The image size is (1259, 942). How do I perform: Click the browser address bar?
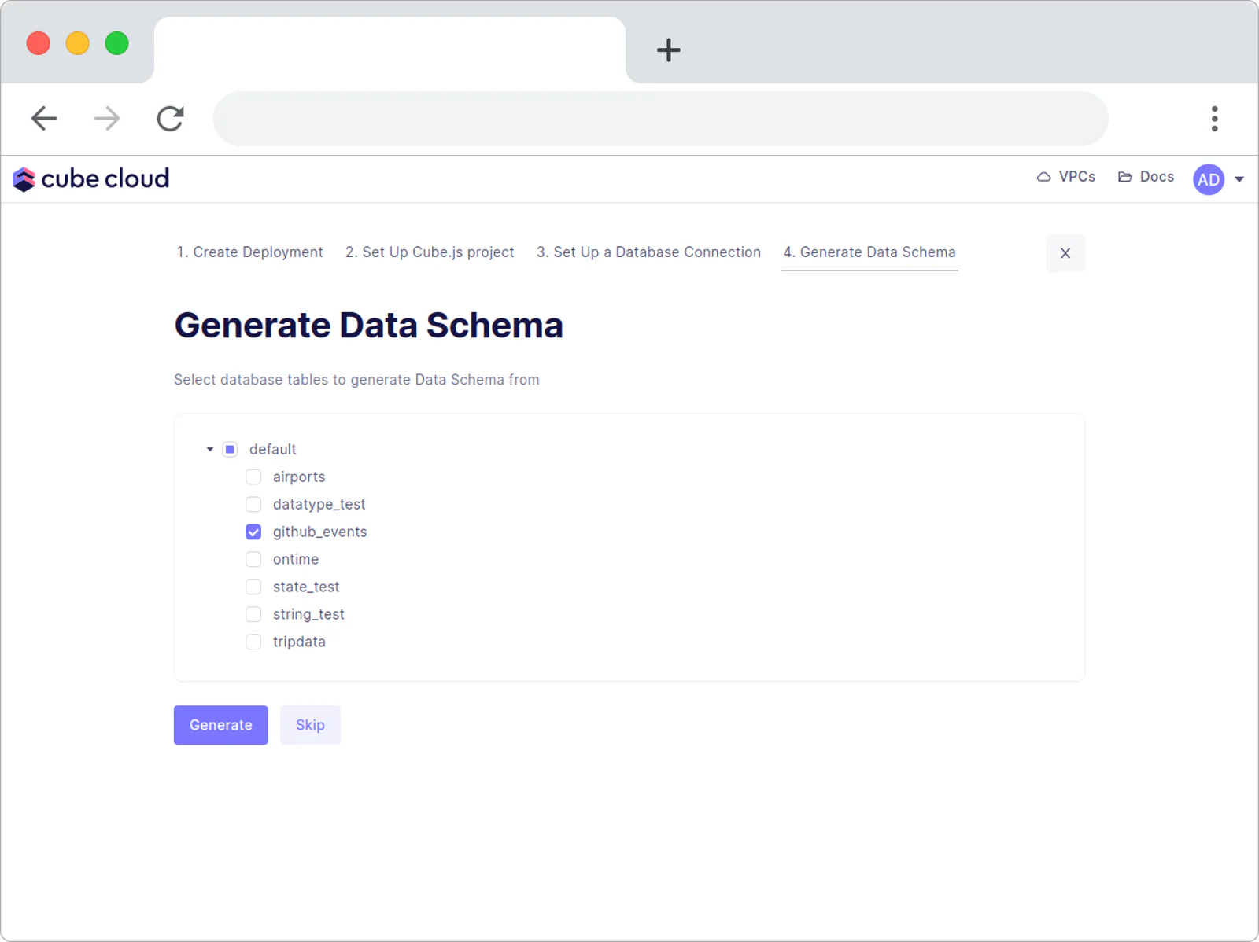click(x=661, y=119)
